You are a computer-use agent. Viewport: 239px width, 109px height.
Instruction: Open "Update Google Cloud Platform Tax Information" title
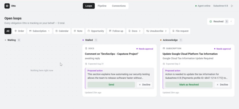(x=190, y=54)
